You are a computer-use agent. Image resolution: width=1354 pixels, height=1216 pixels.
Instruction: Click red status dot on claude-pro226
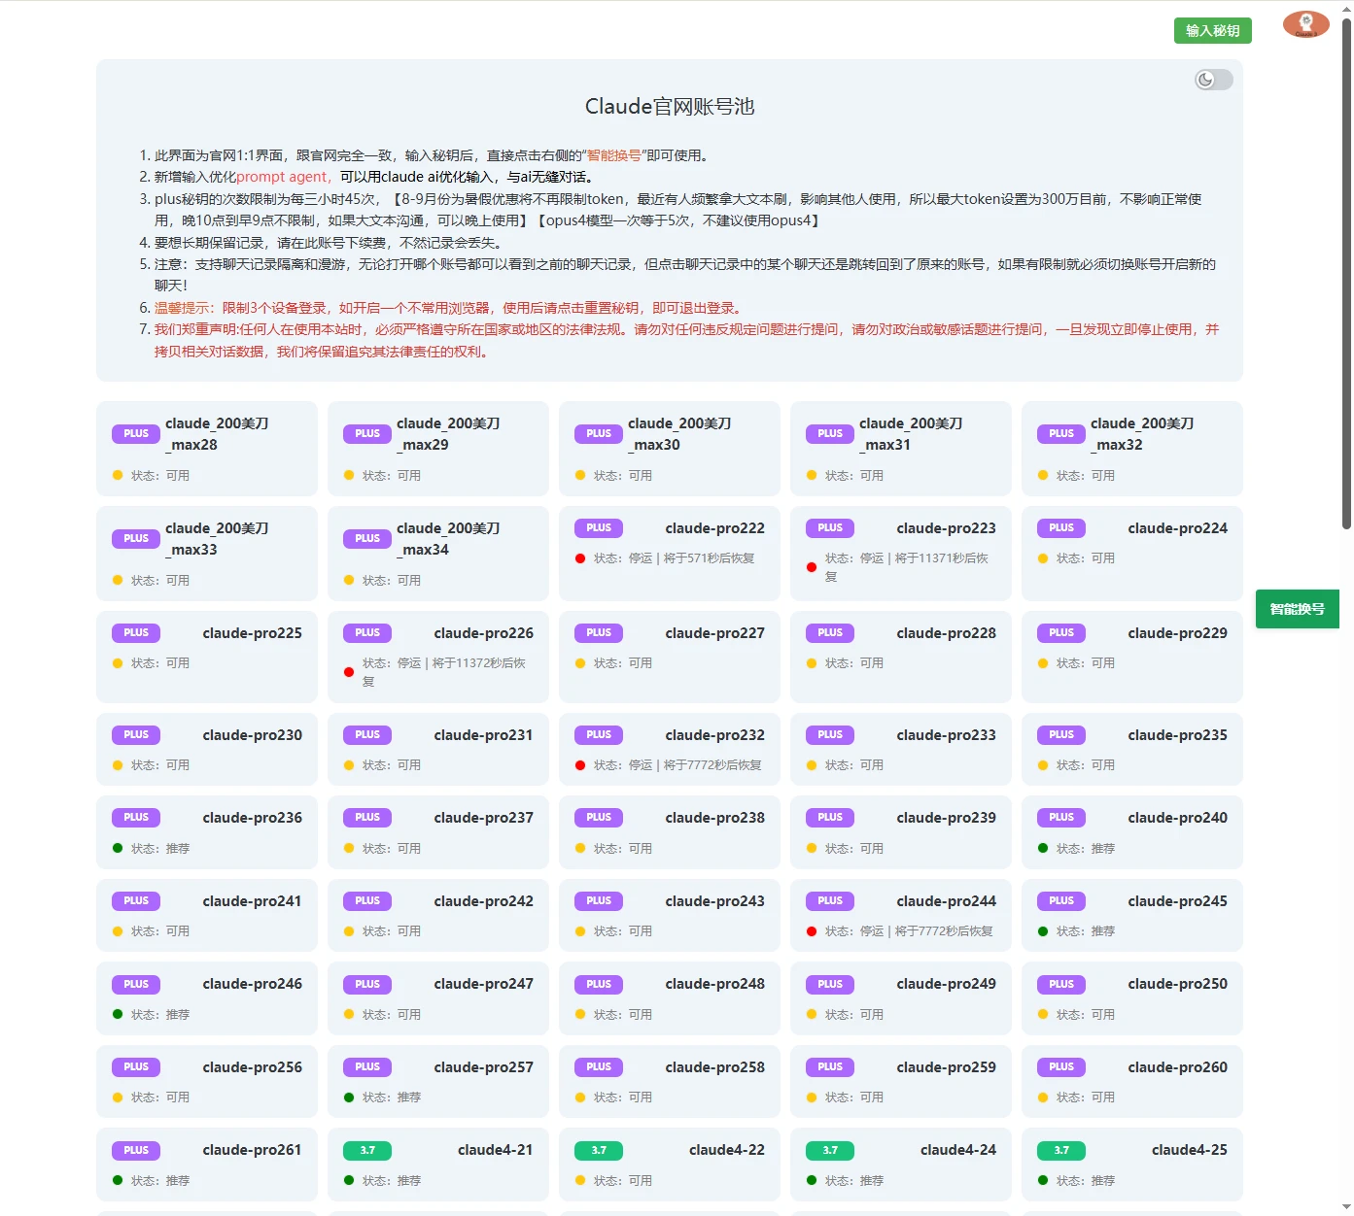coord(349,672)
